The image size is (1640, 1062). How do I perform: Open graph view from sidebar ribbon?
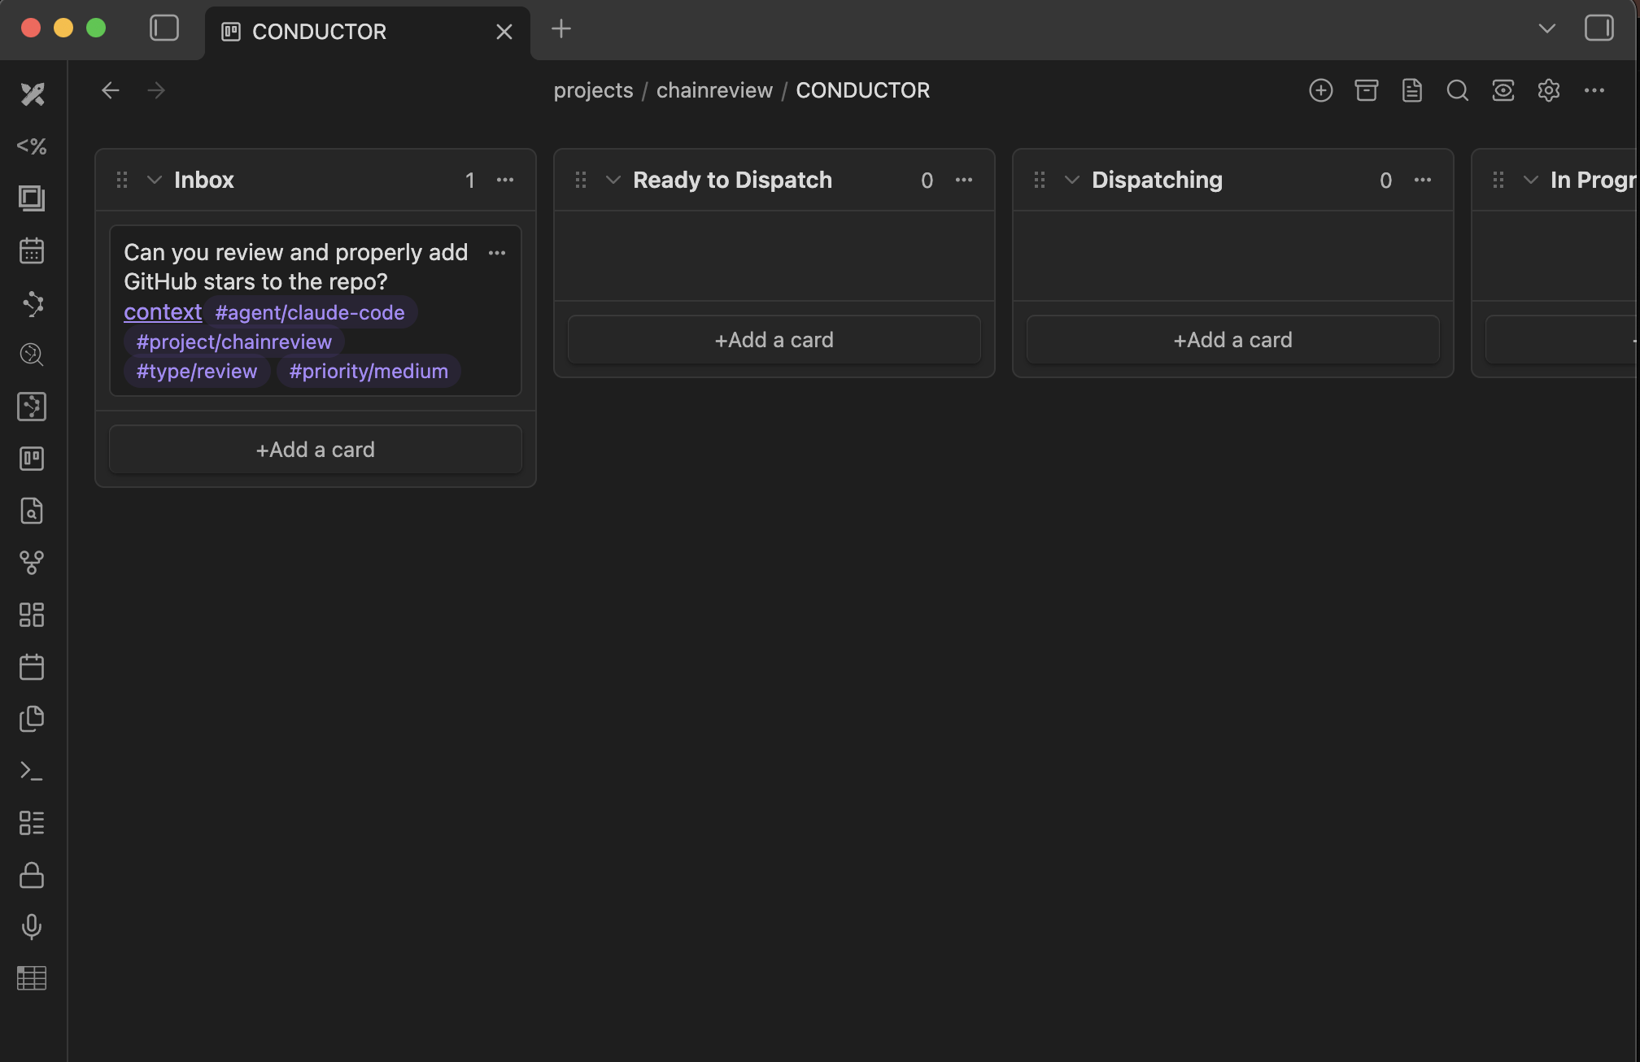coord(32,303)
